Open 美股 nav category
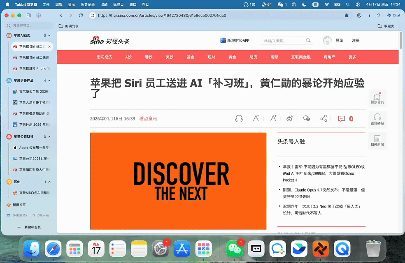405x263 pixels. [x=170, y=57]
